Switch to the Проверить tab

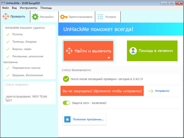click(x=15, y=16)
